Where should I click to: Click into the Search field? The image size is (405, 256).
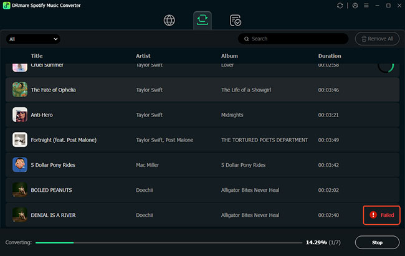point(293,39)
